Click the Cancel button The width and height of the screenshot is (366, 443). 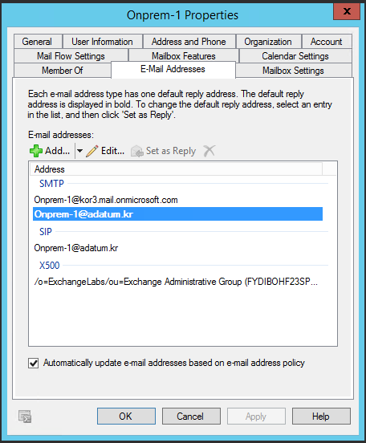coord(191,416)
